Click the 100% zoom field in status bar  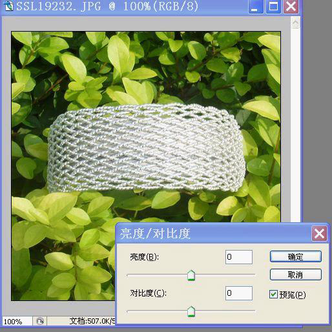(17, 322)
